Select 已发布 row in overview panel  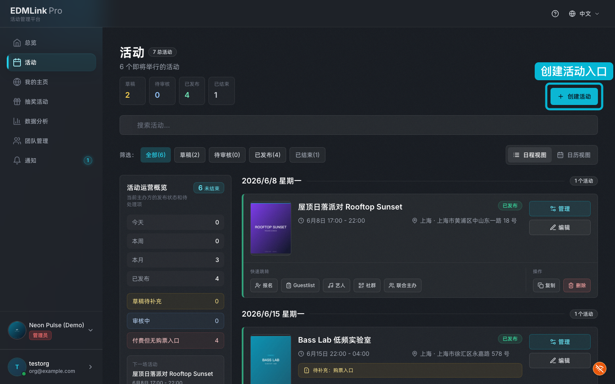pyautogui.click(x=176, y=279)
